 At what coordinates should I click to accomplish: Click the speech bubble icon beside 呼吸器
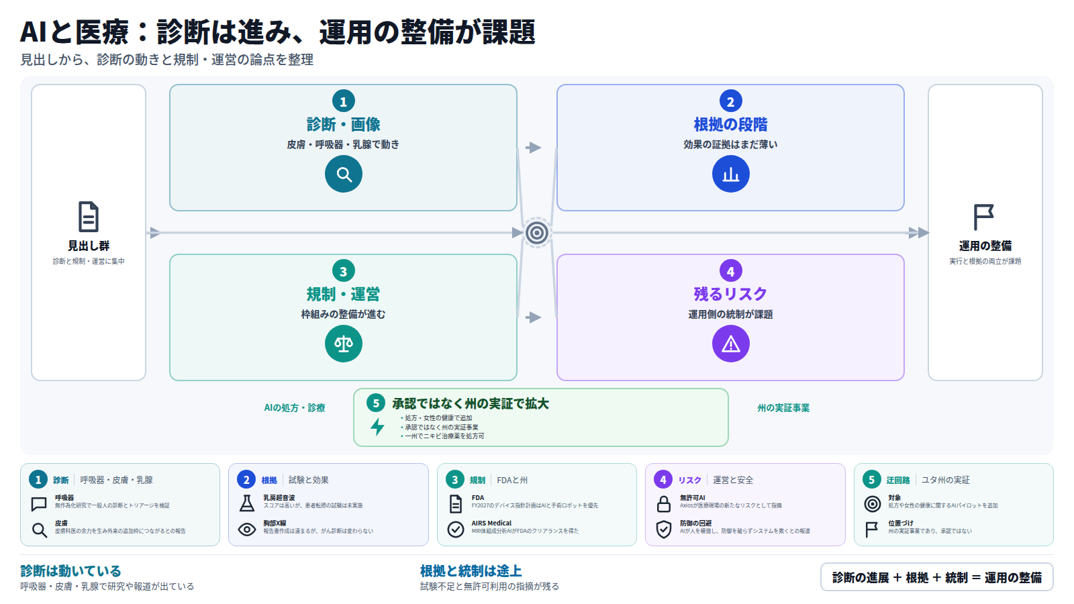pyautogui.click(x=40, y=503)
